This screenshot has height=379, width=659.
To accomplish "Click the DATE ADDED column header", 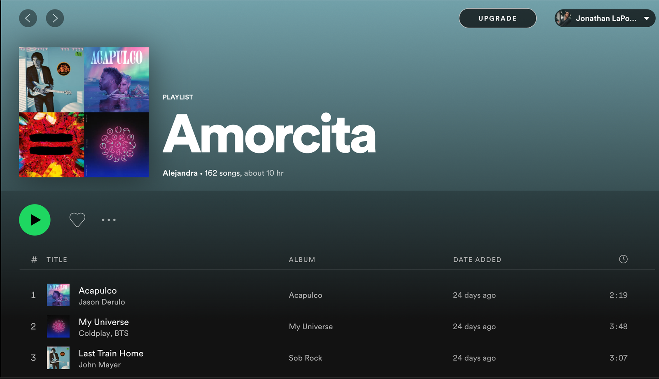I will point(477,260).
